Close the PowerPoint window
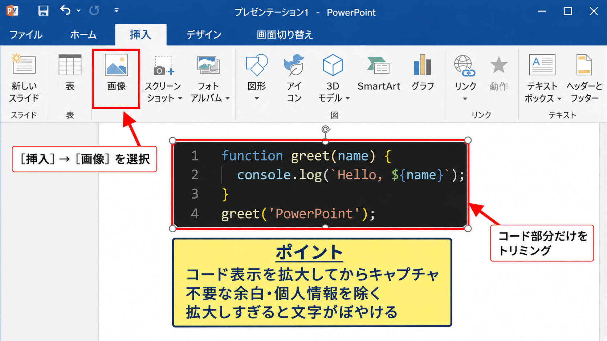The width and height of the screenshot is (607, 341). (594, 11)
